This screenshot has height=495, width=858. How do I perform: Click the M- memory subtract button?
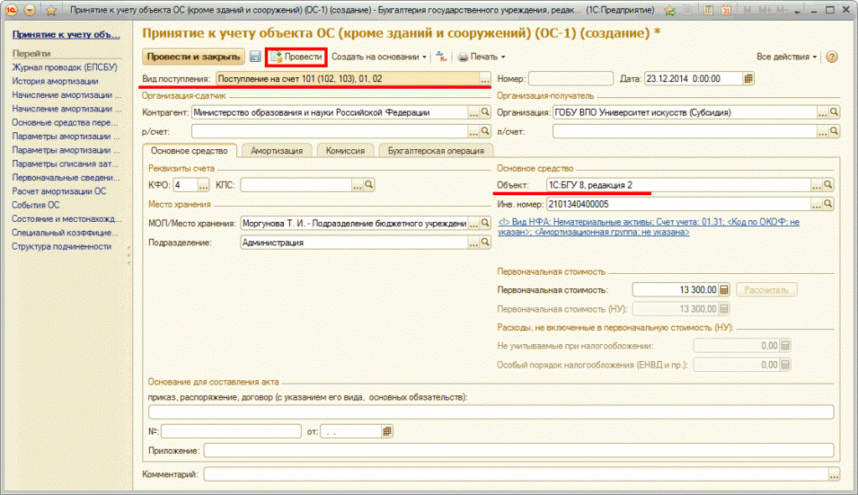[x=783, y=10]
